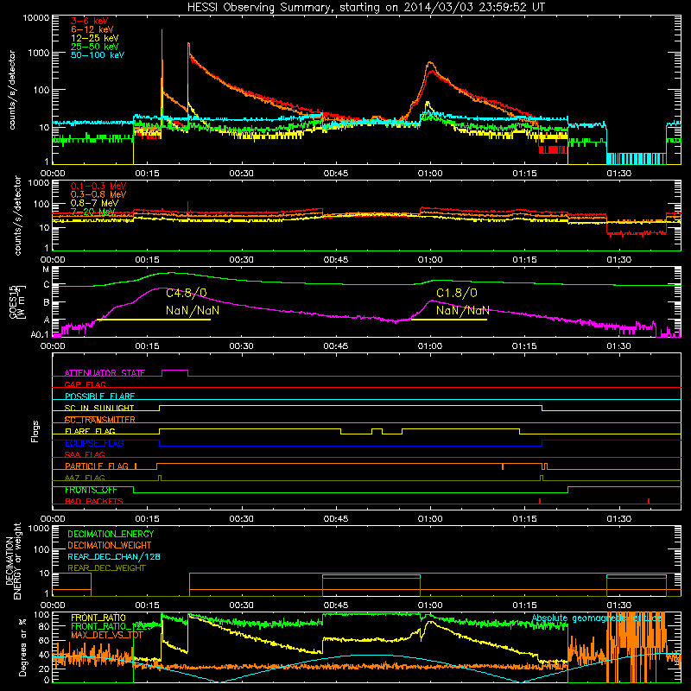The height and width of the screenshot is (691, 691).
Task: Click the '12-25 keV' legend label
Action: (95, 38)
